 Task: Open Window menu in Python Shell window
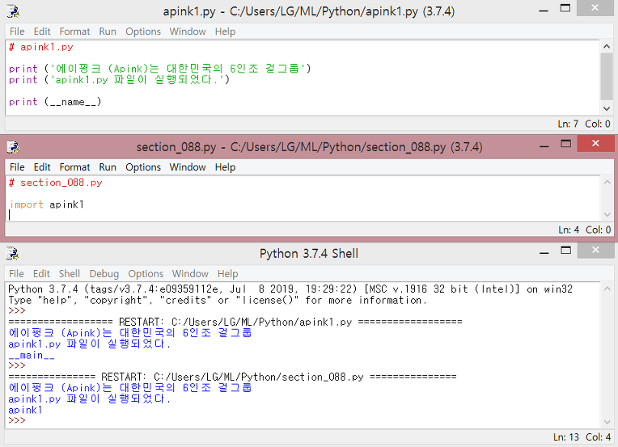point(190,274)
